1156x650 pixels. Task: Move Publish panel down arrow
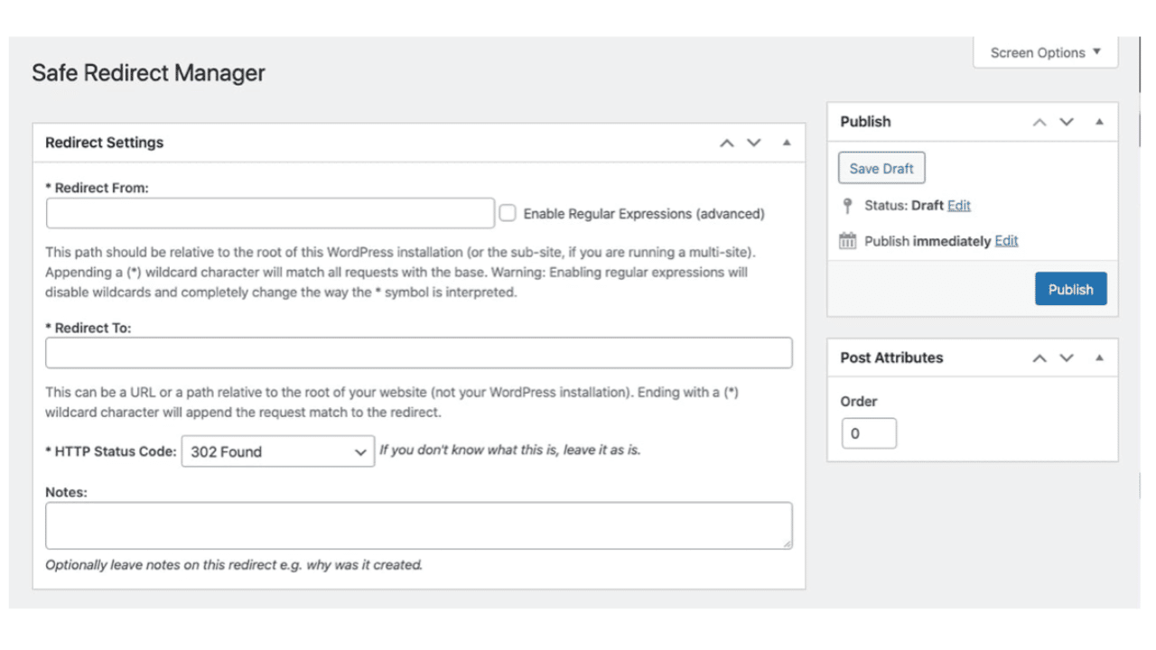click(x=1067, y=122)
